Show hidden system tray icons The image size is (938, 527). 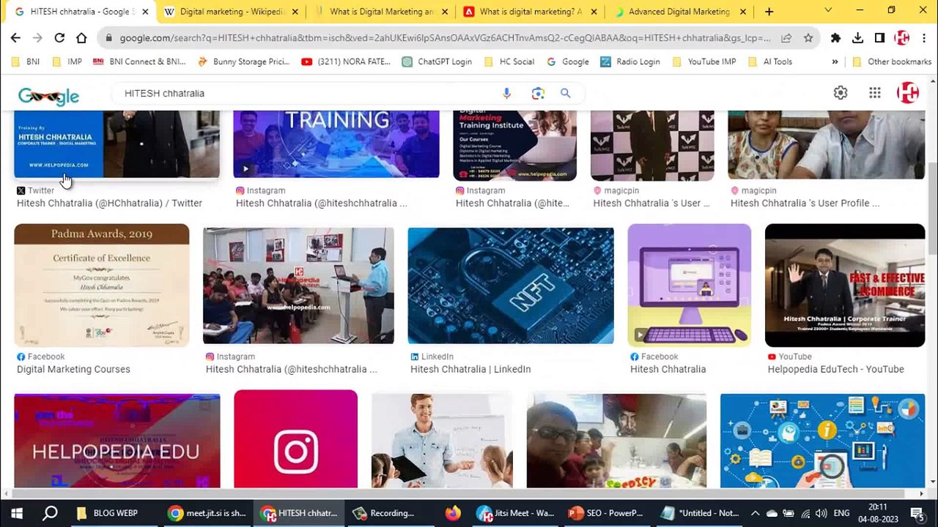755,513
